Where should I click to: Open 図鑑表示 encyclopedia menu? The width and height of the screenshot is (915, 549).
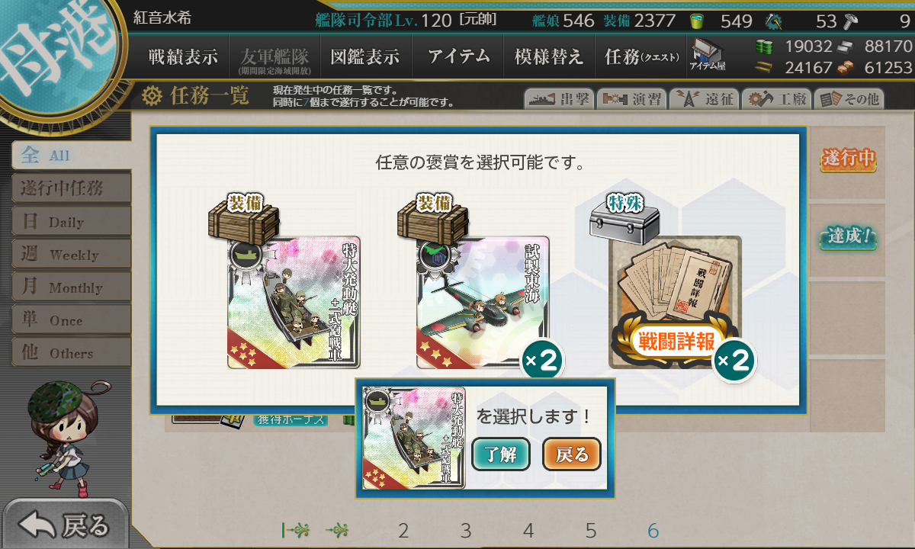point(365,56)
